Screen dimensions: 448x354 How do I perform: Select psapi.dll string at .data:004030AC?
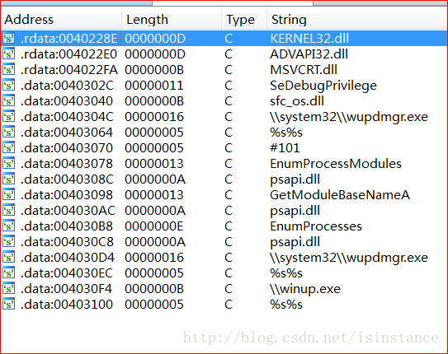coord(295,211)
